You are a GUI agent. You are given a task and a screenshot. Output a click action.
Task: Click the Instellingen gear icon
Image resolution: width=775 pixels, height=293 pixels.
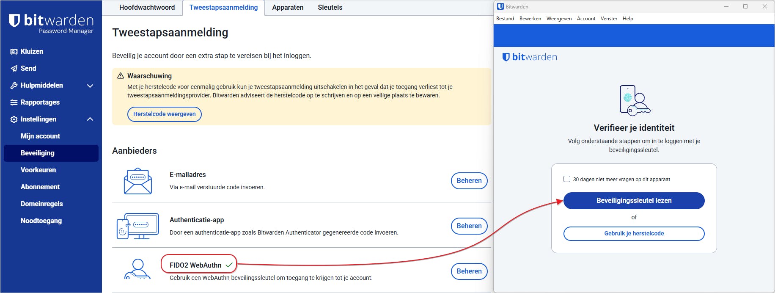14,119
